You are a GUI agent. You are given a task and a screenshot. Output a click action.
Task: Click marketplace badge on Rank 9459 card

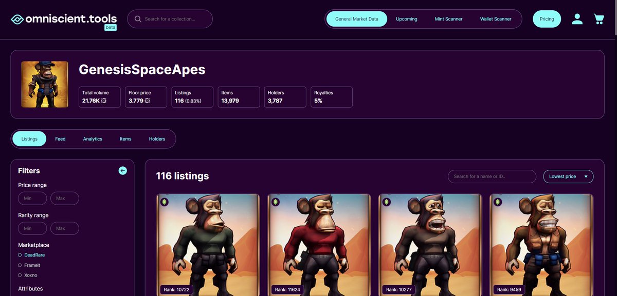coord(498,202)
